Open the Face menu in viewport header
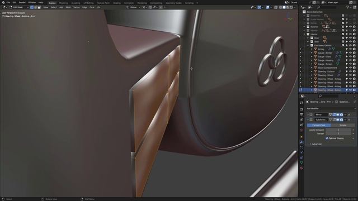 (92, 7)
